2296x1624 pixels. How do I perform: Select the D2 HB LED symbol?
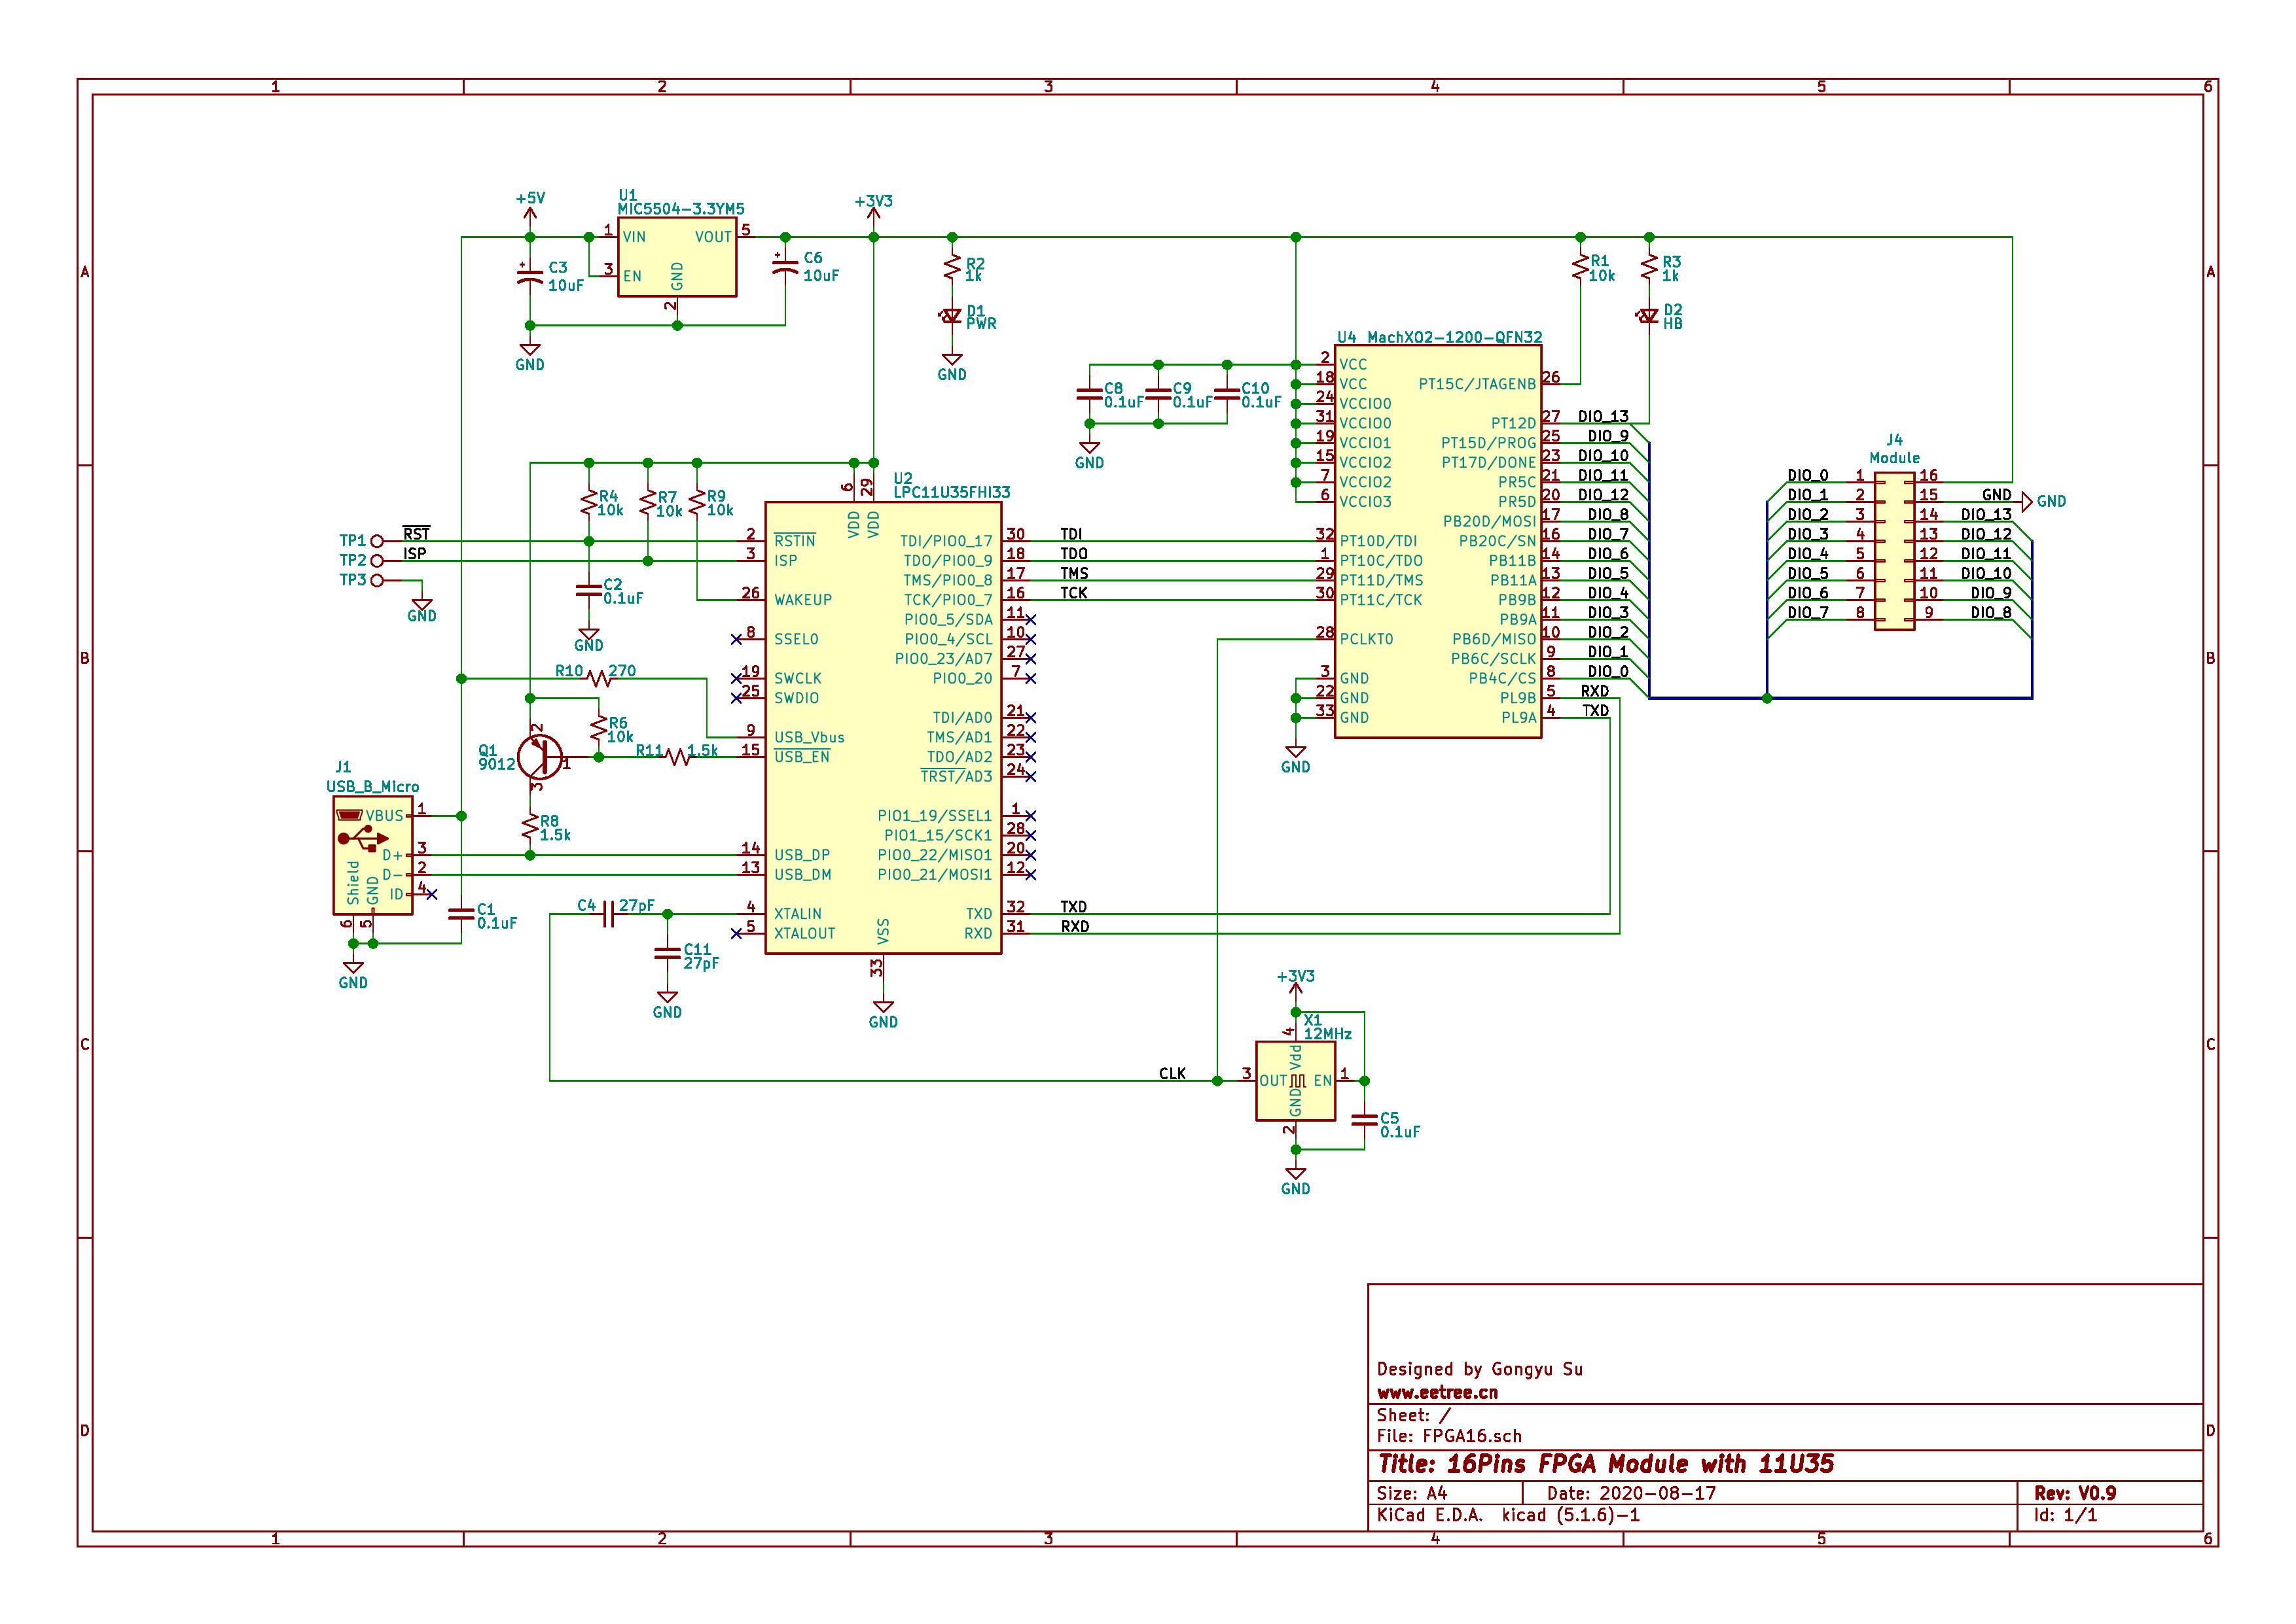pyautogui.click(x=1648, y=316)
